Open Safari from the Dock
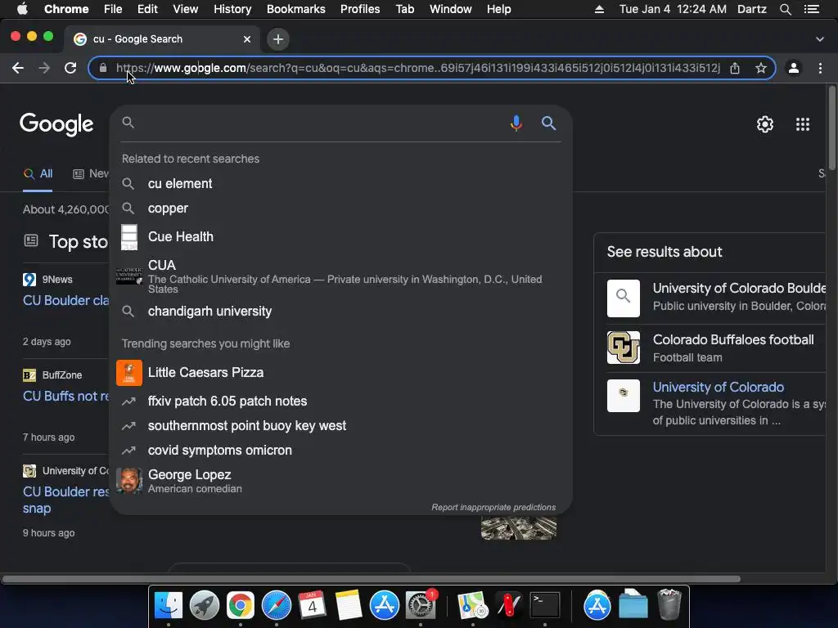The height and width of the screenshot is (628, 838). [x=277, y=605]
